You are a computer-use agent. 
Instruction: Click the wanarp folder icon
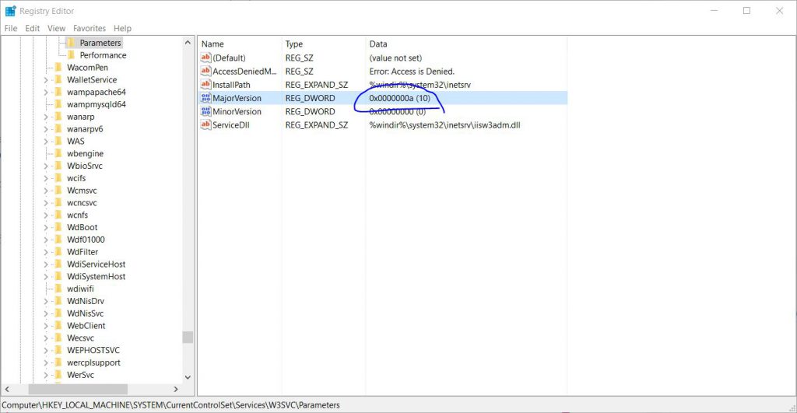click(x=58, y=117)
